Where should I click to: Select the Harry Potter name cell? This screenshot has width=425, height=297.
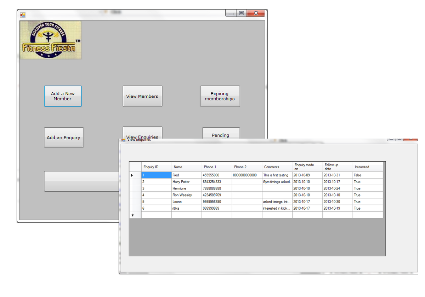coord(186,182)
